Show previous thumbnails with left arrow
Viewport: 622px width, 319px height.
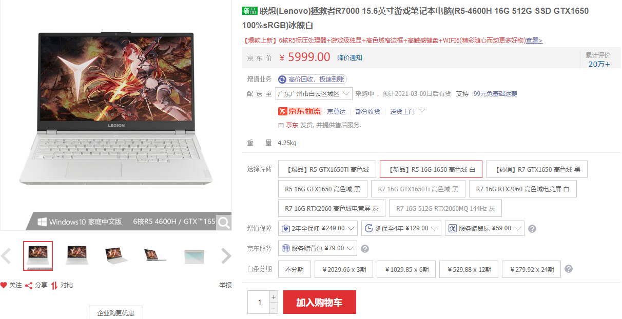6,256
